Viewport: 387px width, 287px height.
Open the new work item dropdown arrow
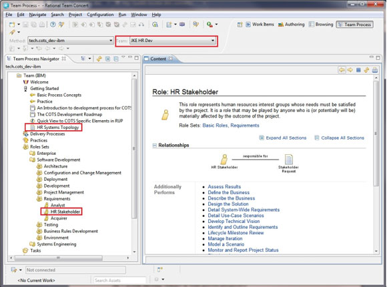[x=175, y=25]
